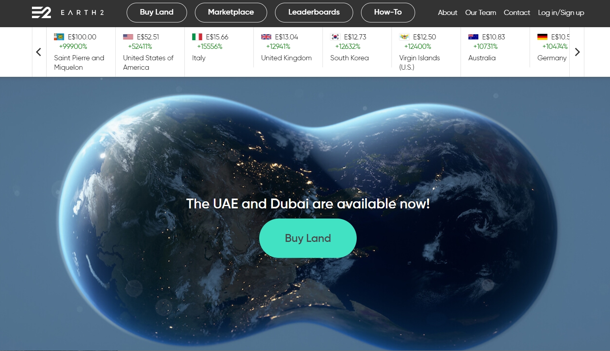Click the Australia flag icon

(x=473, y=37)
